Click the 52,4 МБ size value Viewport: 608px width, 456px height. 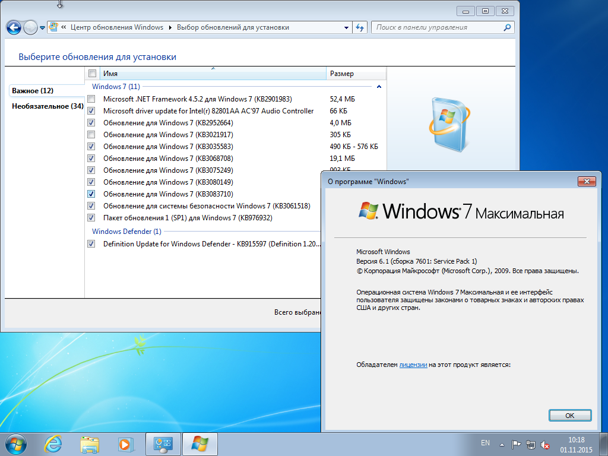click(x=343, y=99)
